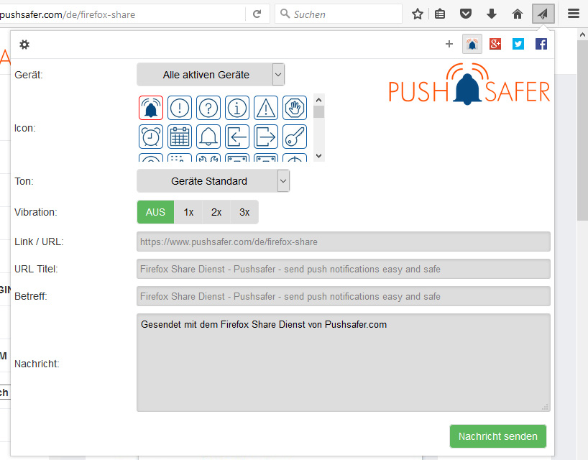The image size is (588, 460).
Task: Pick the question mark circle icon
Action: click(208, 108)
